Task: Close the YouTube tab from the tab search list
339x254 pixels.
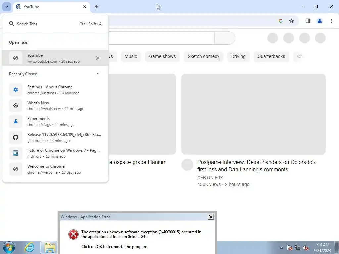Action: coord(98,58)
